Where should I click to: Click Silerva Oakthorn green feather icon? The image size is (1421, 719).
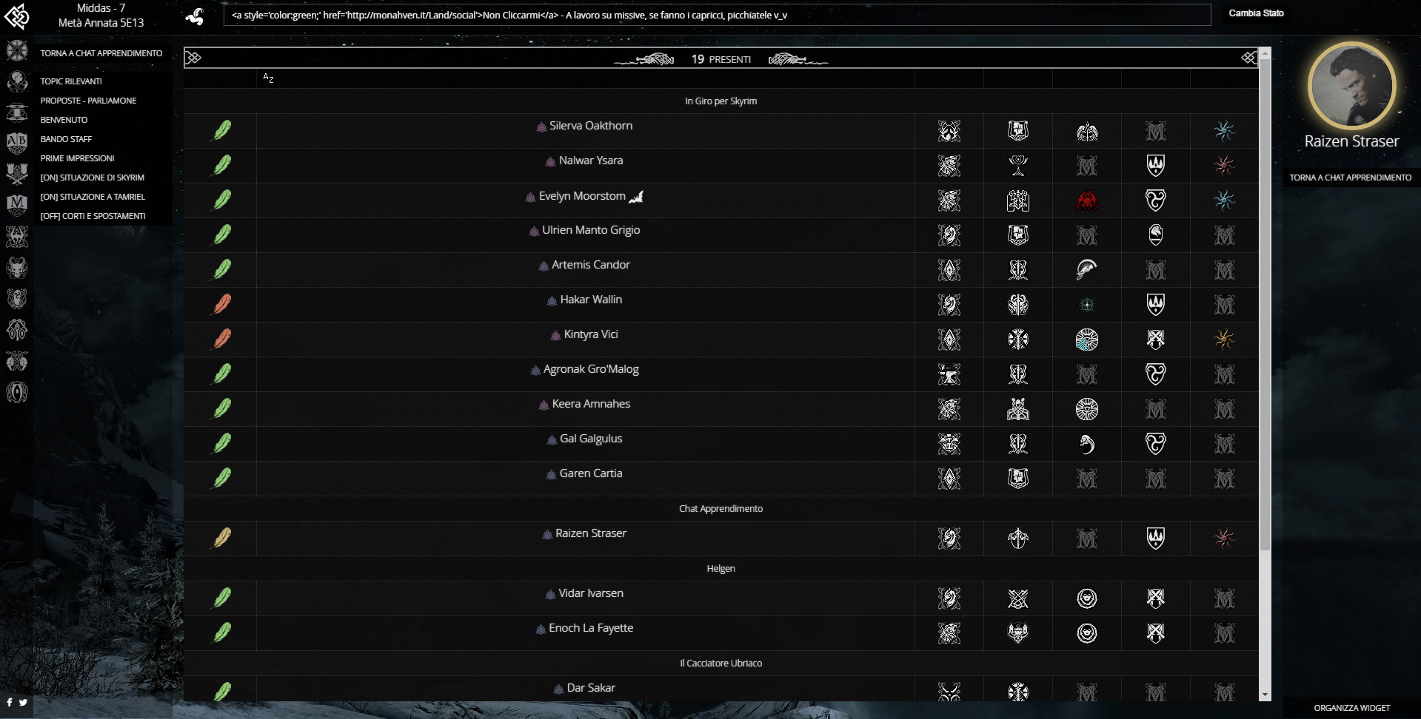(221, 130)
